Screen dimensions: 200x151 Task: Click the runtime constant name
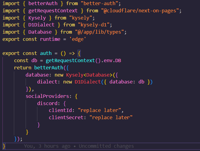[x=50, y=39]
